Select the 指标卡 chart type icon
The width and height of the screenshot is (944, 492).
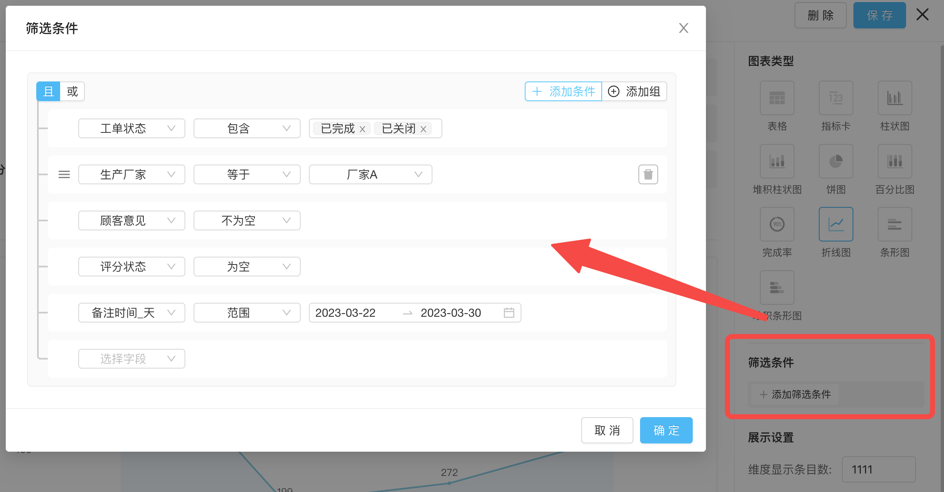(836, 98)
